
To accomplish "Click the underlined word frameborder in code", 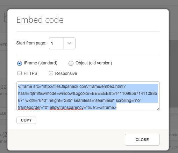I will (29, 107).
